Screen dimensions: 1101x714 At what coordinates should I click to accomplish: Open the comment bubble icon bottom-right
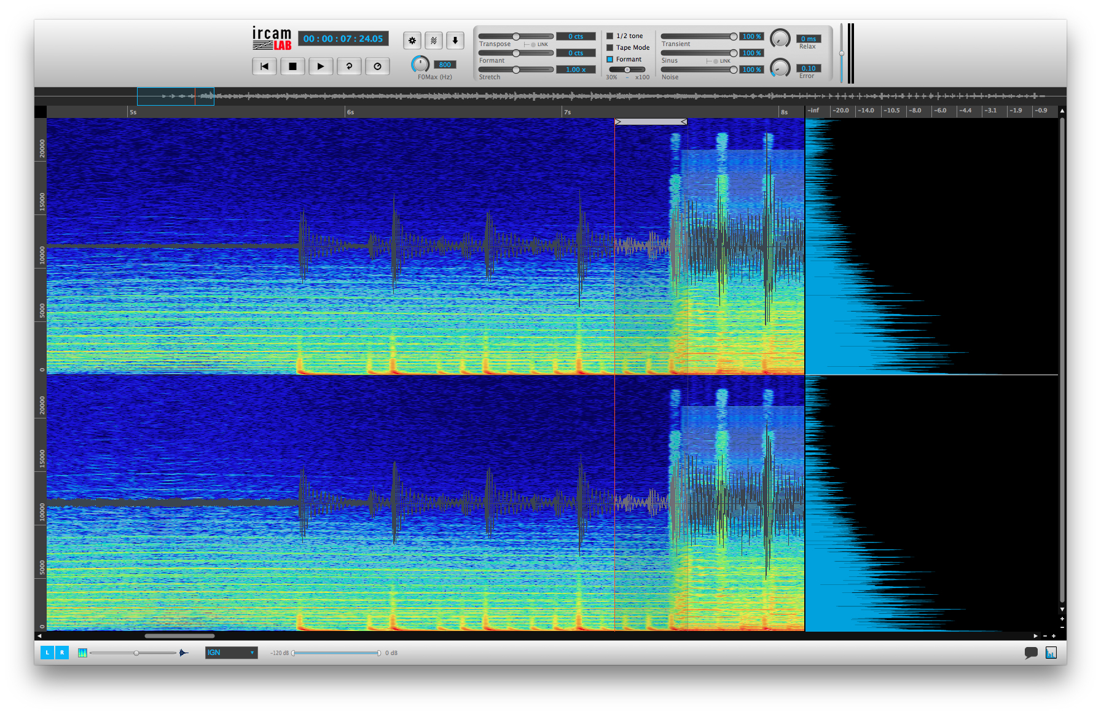(x=1032, y=654)
